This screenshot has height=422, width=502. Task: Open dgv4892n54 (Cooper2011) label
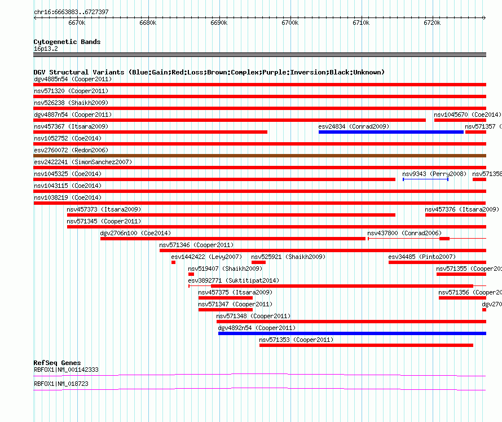point(257,328)
